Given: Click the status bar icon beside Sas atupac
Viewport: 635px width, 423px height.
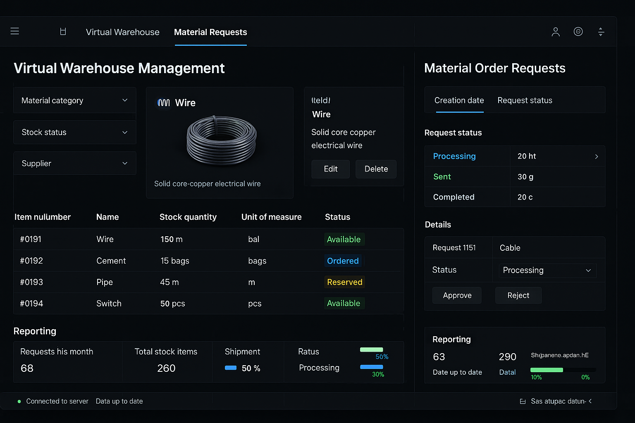Looking at the screenshot, I should click(x=523, y=401).
